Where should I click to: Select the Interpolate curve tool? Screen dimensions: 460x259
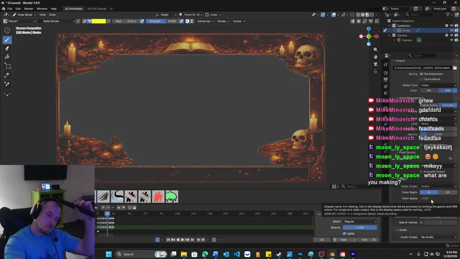7,94
